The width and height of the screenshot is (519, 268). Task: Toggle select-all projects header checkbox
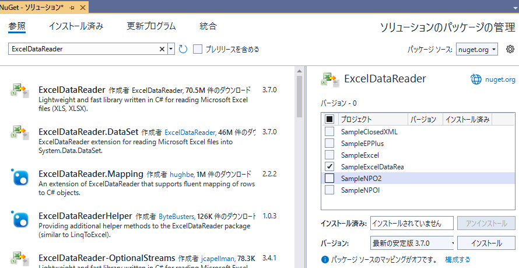click(x=329, y=119)
